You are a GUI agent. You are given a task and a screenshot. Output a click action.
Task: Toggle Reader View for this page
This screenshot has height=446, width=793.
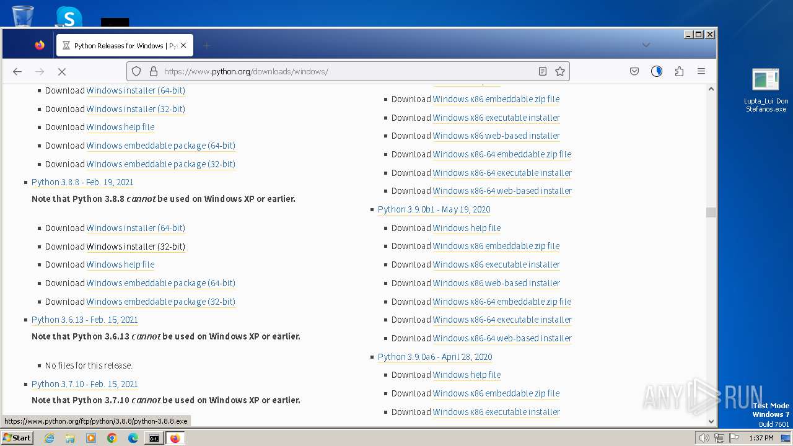coord(543,71)
